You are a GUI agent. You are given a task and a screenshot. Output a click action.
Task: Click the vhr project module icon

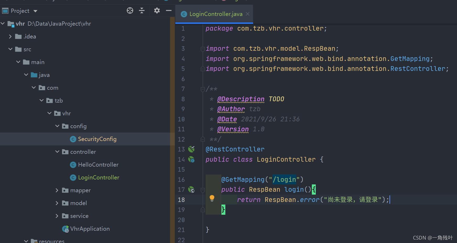pos(11,24)
